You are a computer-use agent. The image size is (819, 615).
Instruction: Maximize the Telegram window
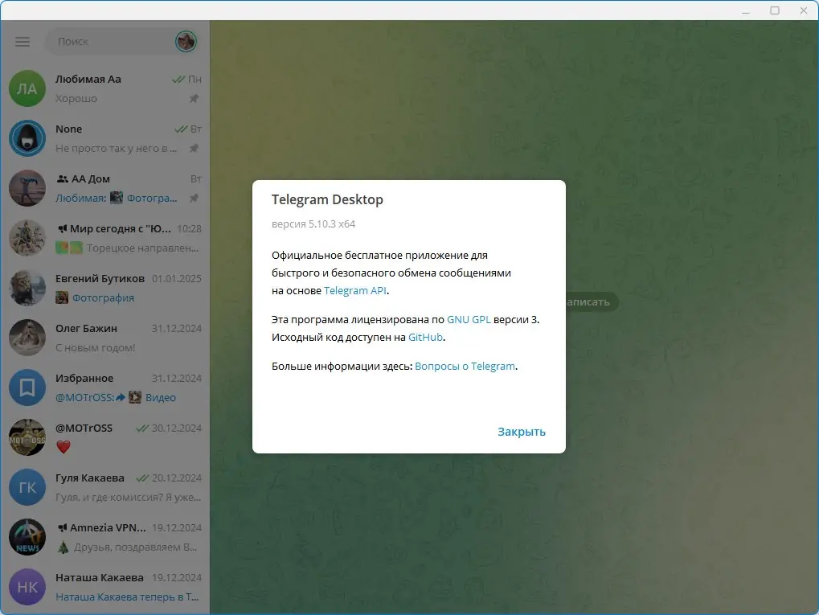(775, 10)
